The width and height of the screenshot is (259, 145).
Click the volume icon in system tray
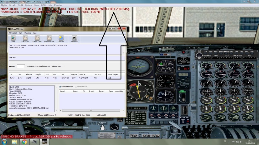coord(241,142)
